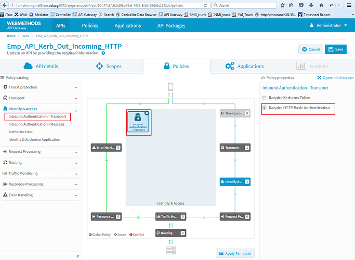Click the Conflict legend indicator
Viewport: 355px width, 260px height.
(137, 235)
